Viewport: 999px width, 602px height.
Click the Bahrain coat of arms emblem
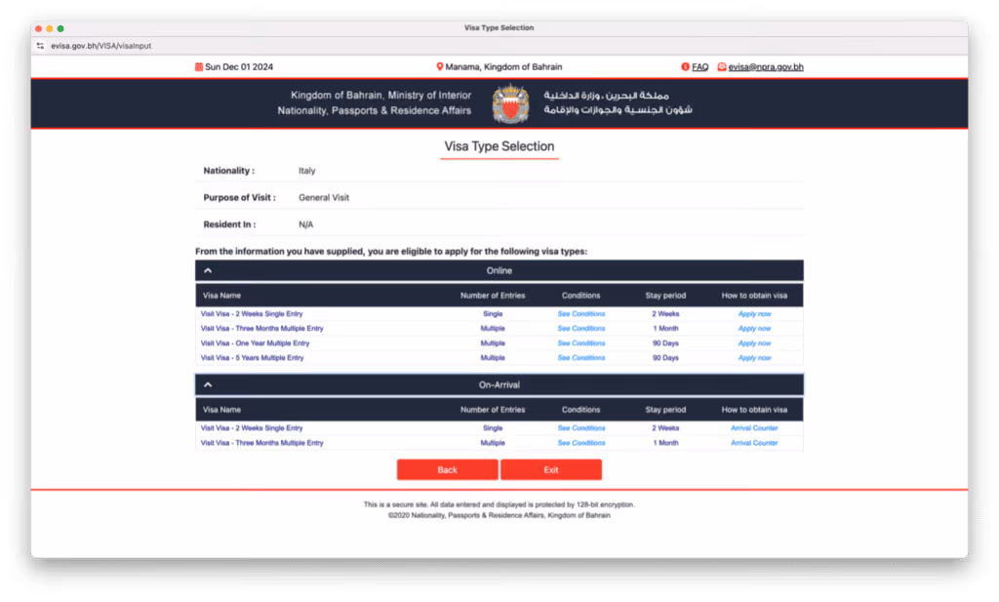point(510,103)
